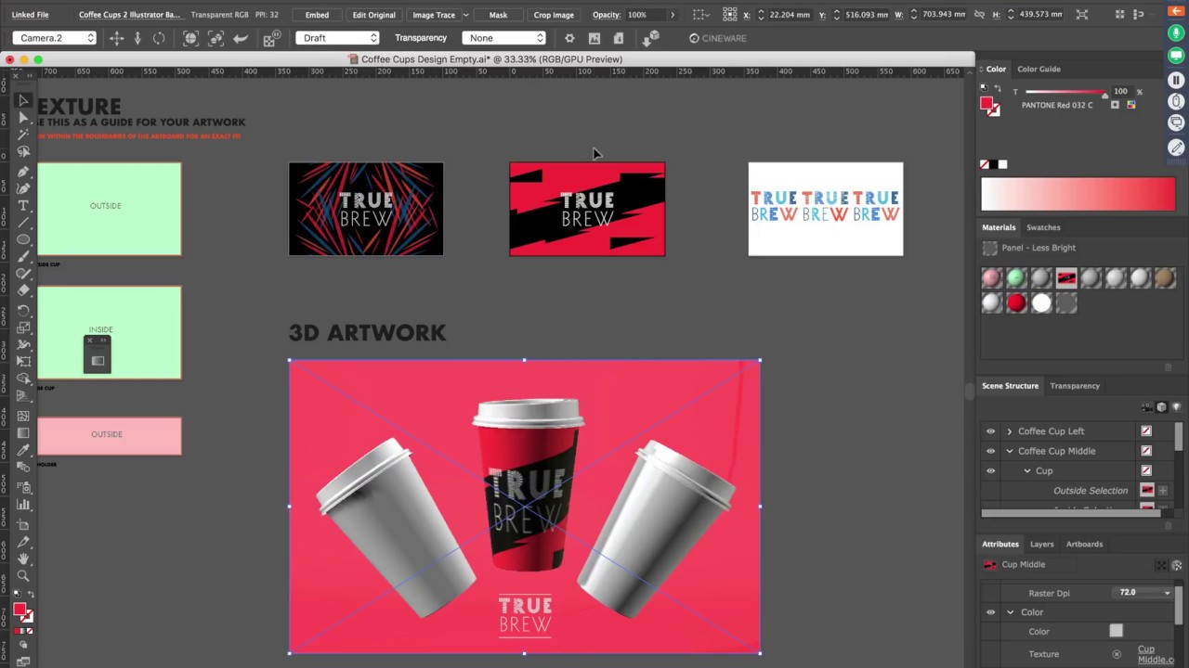Click the cube object filter icon
The width and height of the screenshot is (1189, 668).
point(1161,407)
